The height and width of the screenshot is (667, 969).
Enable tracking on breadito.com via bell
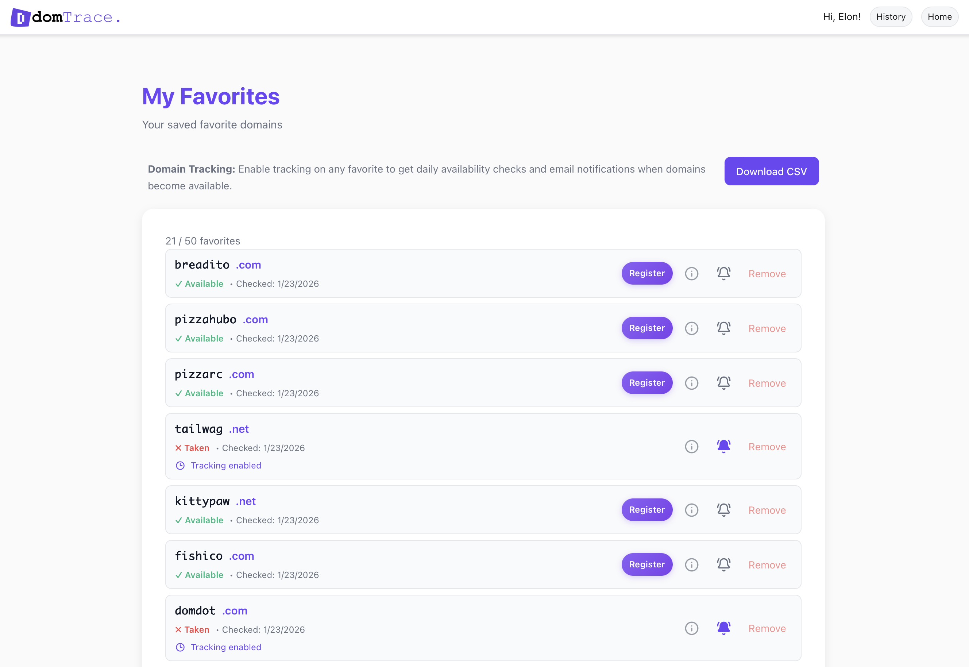click(724, 273)
